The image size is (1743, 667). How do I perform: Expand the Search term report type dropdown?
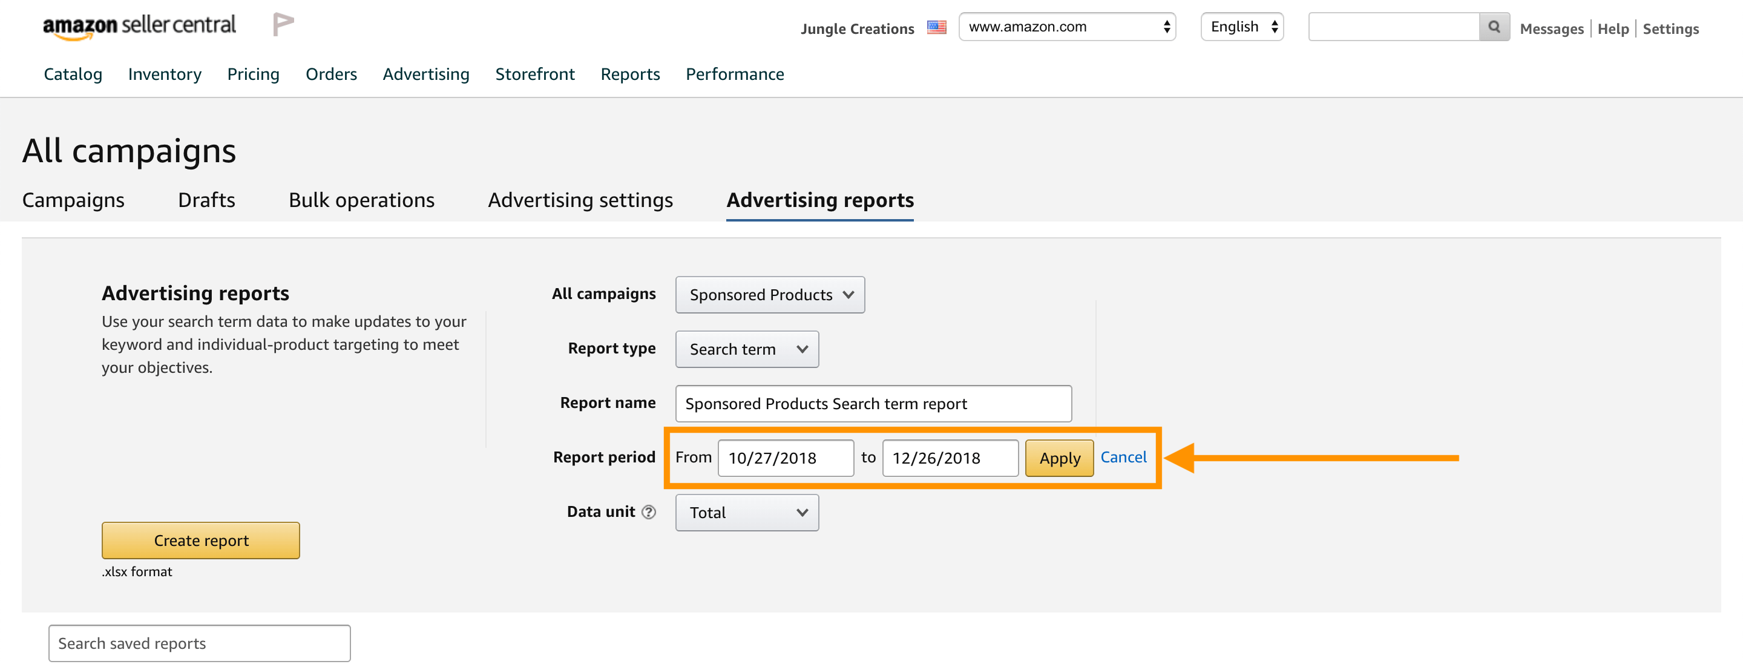click(747, 349)
